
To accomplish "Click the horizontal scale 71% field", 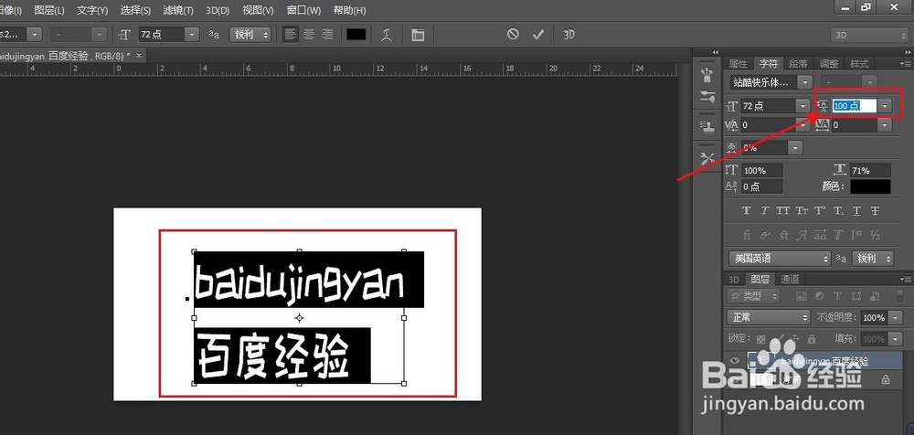I will [x=870, y=170].
